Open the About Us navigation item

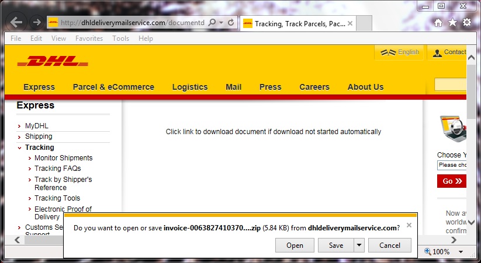(x=365, y=87)
